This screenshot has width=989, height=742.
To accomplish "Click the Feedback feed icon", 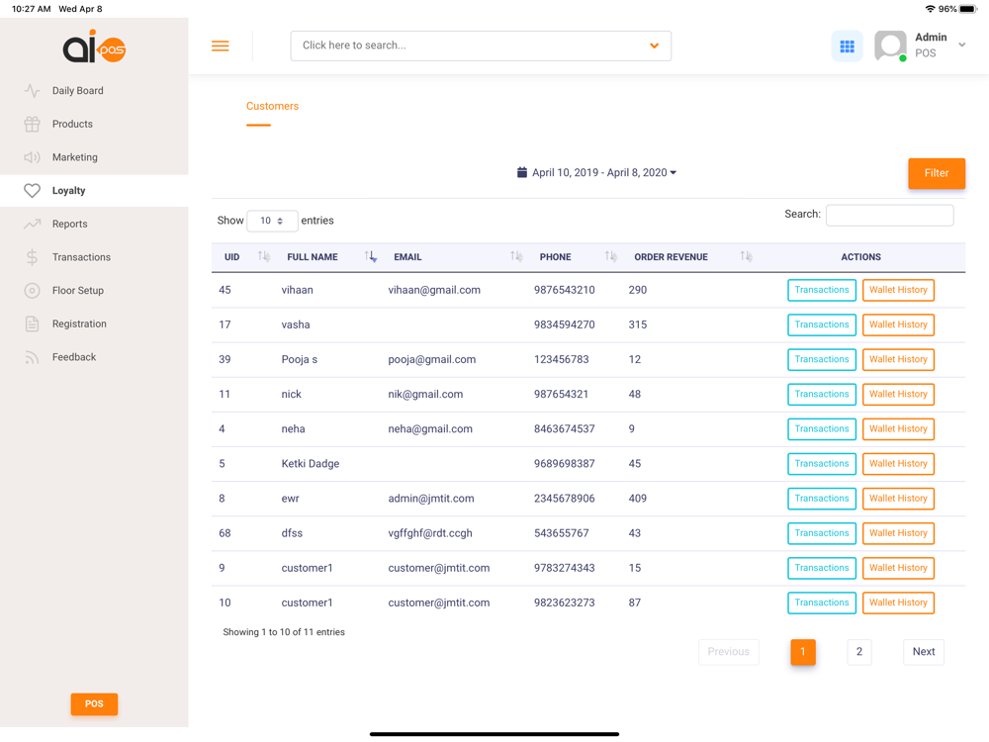I will pyautogui.click(x=32, y=357).
